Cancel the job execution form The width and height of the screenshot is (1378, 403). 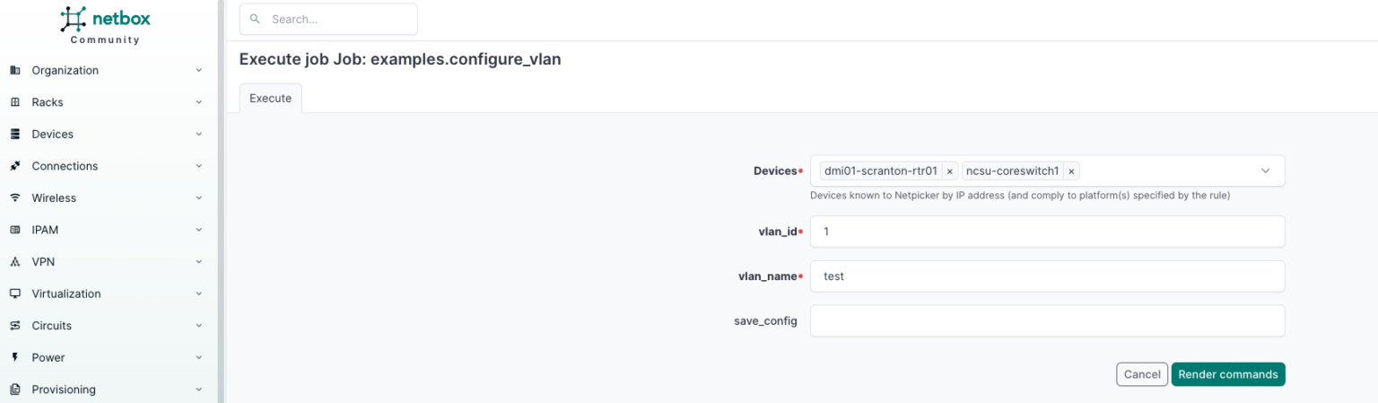point(1141,374)
